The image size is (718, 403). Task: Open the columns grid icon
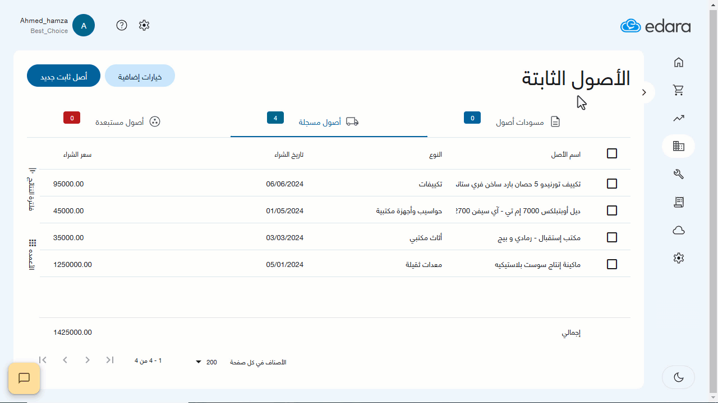33,243
